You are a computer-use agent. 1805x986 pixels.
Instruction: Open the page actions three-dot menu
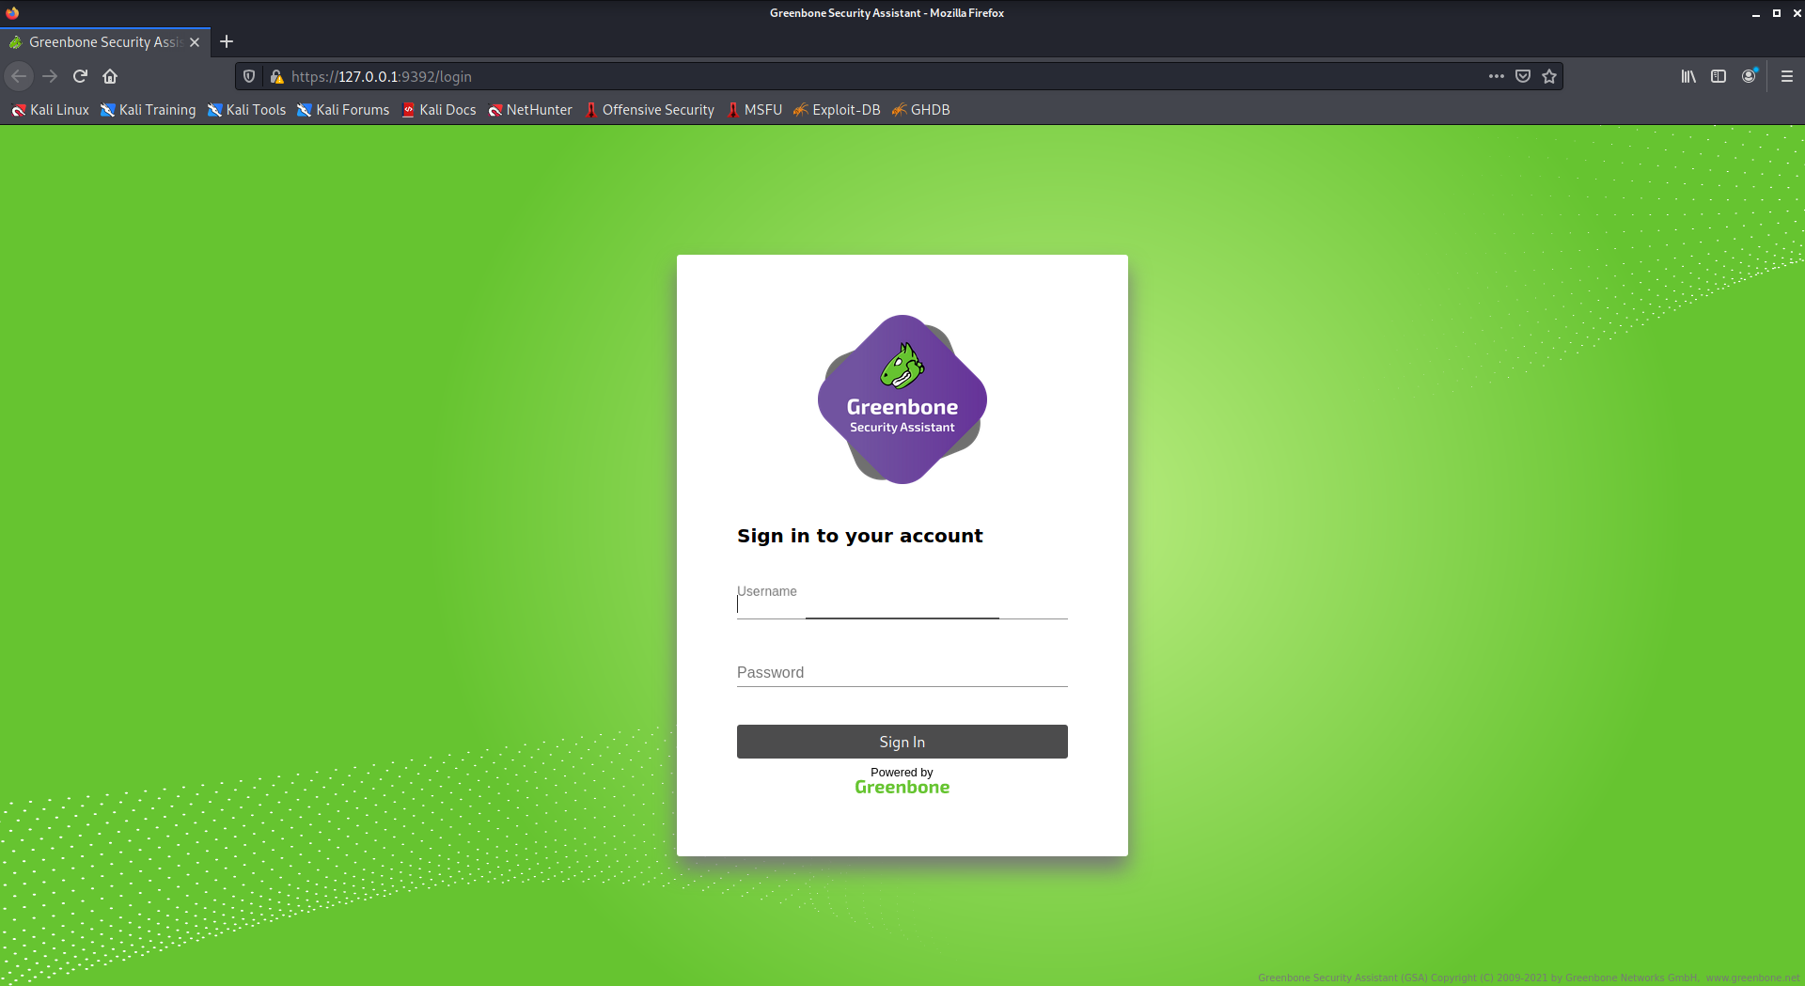tap(1497, 76)
